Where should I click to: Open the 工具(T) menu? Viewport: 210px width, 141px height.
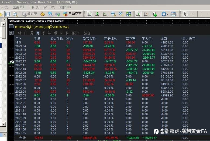(x=34, y=7)
